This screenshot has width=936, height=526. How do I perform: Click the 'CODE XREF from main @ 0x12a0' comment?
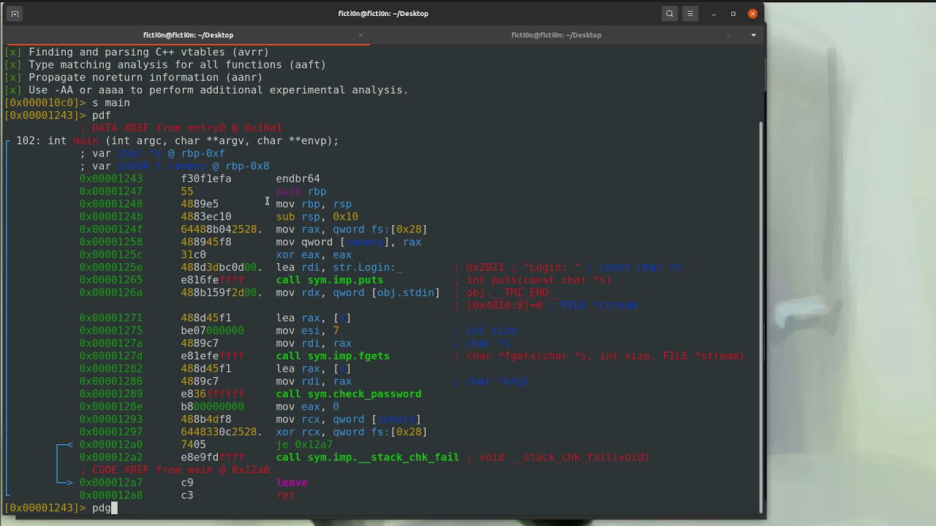pos(175,470)
